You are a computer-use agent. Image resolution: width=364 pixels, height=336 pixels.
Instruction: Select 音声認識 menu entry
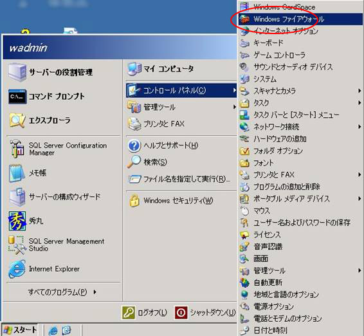tap(300, 247)
